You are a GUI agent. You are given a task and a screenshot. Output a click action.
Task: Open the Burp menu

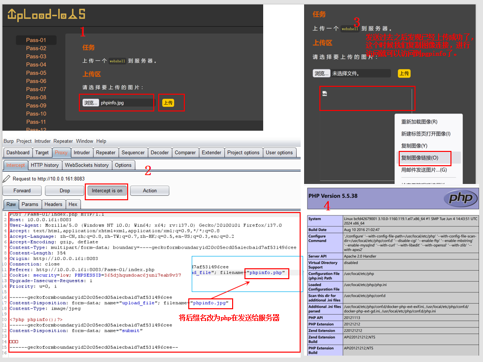pos(9,141)
